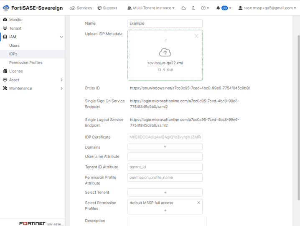Click the upload cloud icon
300x226 pixels.
[165, 52]
